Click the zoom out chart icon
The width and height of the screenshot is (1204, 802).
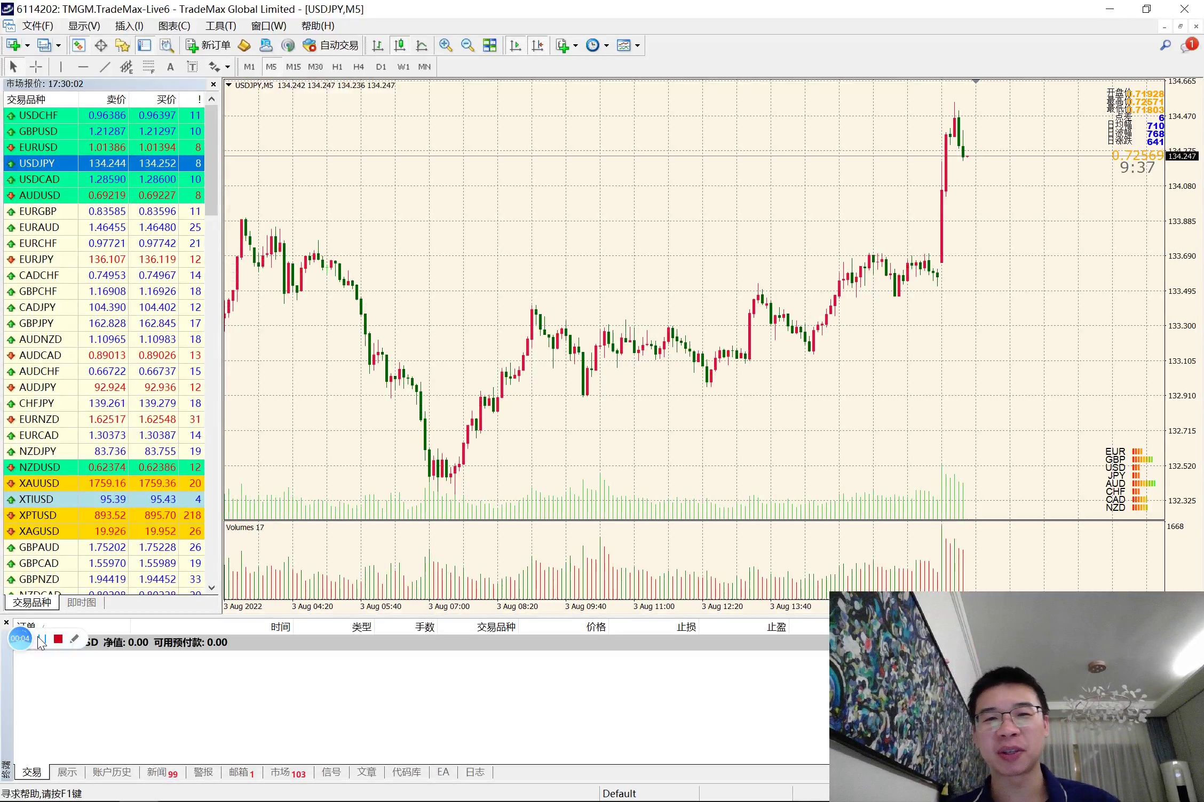(468, 45)
